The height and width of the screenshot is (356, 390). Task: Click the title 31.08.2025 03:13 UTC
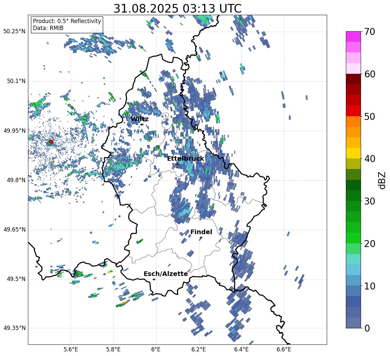coord(177,9)
